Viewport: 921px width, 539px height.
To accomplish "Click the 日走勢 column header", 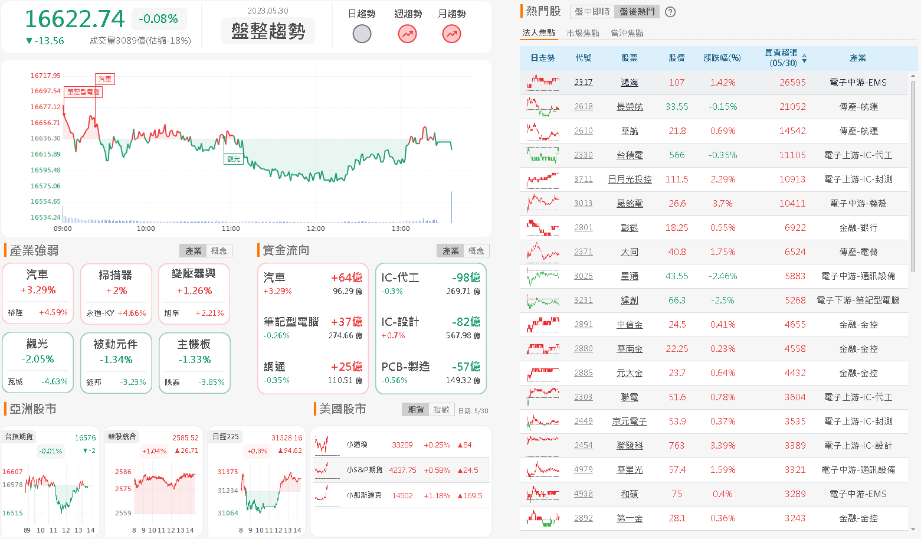I will [543, 58].
